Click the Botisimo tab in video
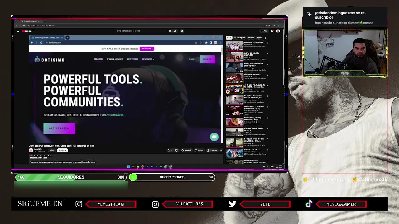This screenshot has height=224, width=399. [x=47, y=38]
